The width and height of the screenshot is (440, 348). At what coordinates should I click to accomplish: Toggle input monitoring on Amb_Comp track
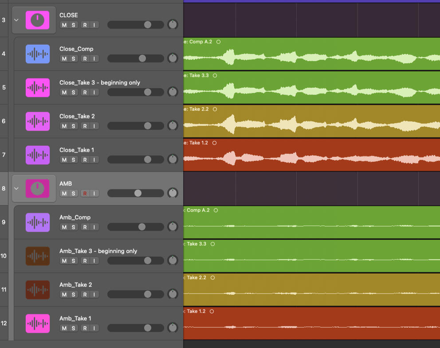pos(94,227)
